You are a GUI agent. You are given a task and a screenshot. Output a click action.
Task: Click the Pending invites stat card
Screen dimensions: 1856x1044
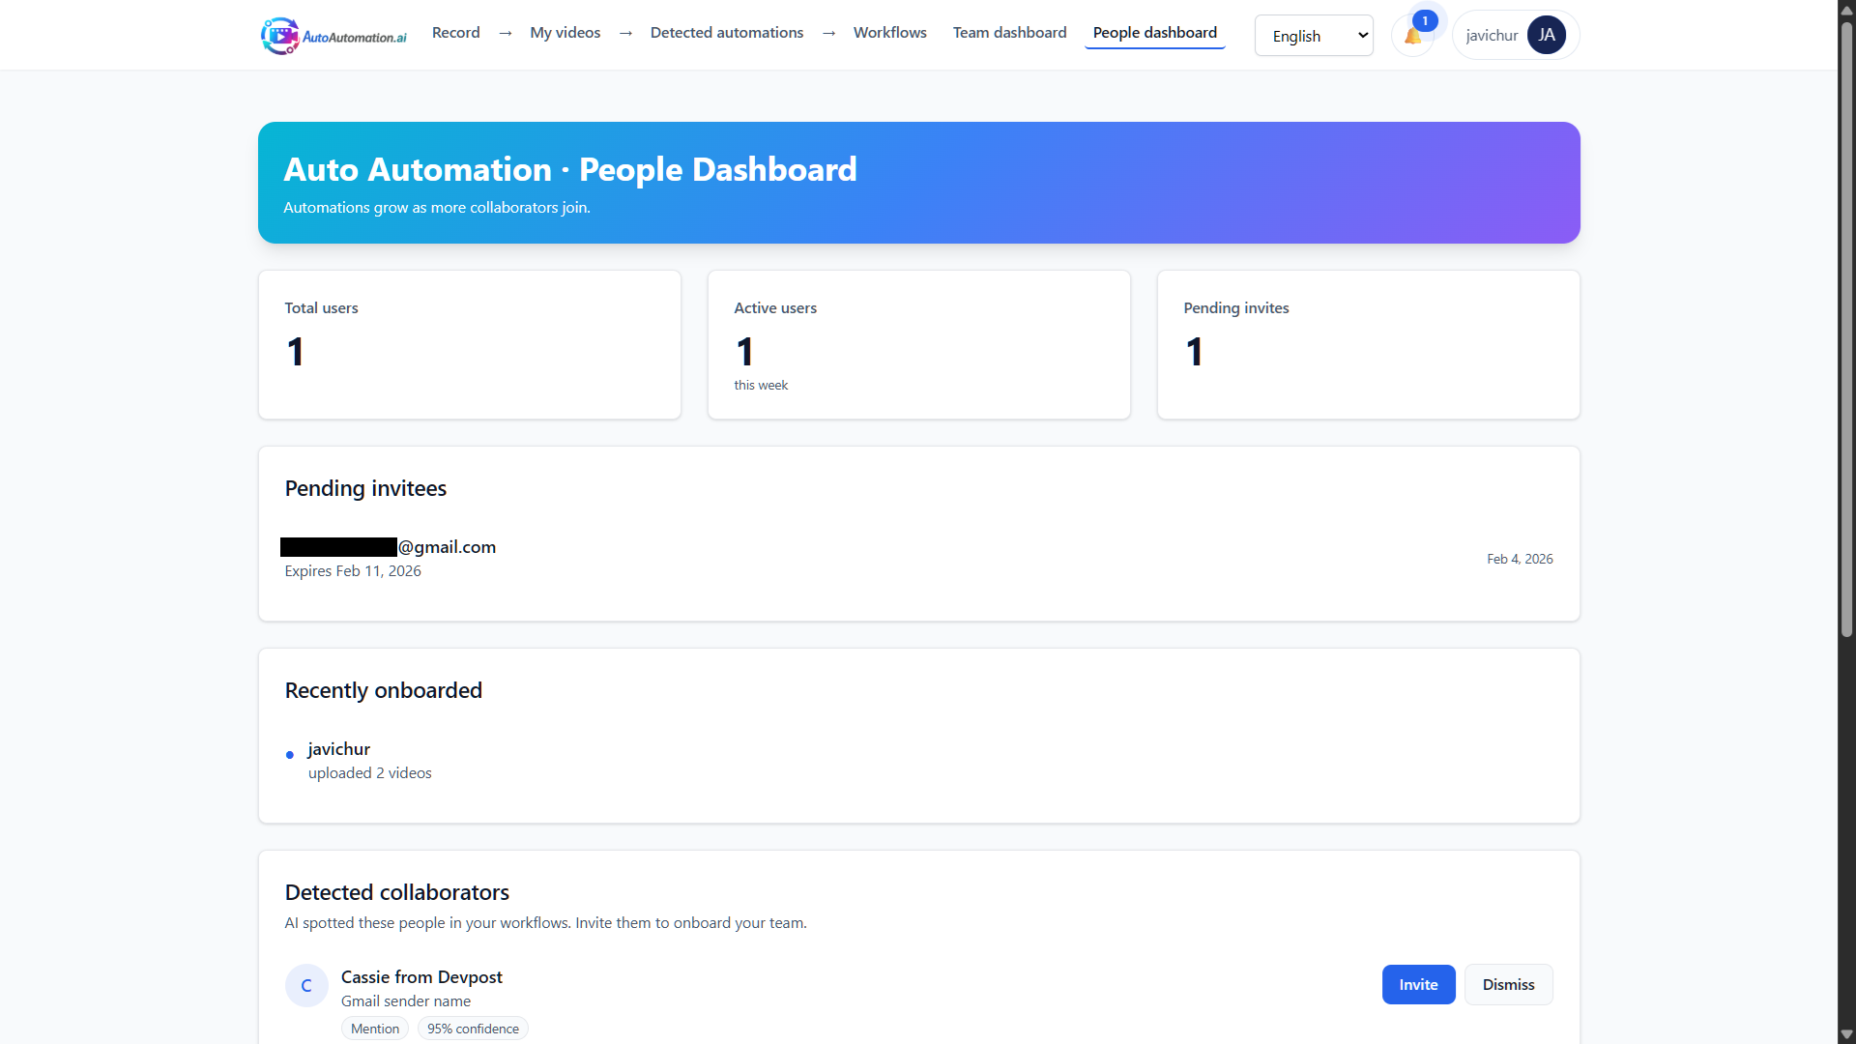tap(1367, 344)
